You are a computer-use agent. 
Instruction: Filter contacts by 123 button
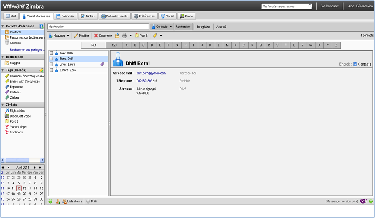[x=114, y=45]
